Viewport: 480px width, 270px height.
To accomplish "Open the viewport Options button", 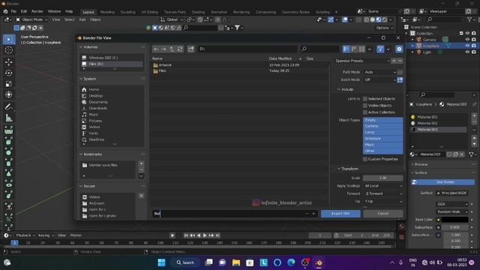I will [x=384, y=28].
